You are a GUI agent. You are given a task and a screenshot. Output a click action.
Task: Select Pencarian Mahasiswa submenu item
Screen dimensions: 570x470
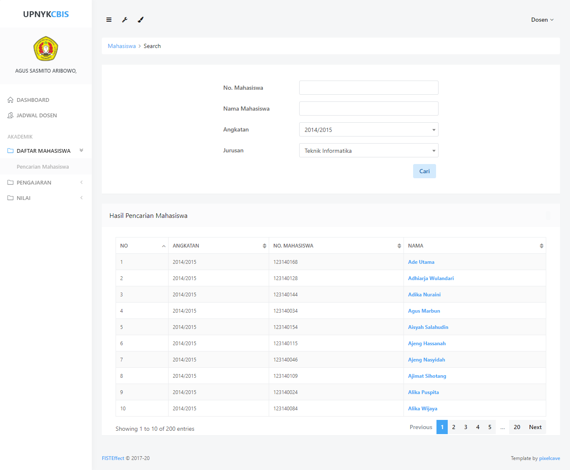click(43, 167)
